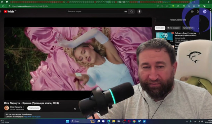Select the "Все видео" filter chip
212x124 pixels.
(x=160, y=28)
